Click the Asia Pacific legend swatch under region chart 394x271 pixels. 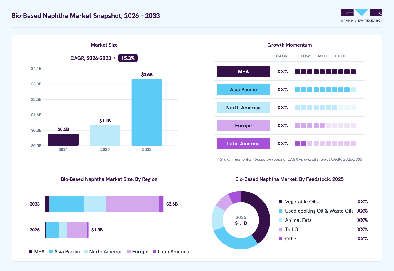(51, 252)
